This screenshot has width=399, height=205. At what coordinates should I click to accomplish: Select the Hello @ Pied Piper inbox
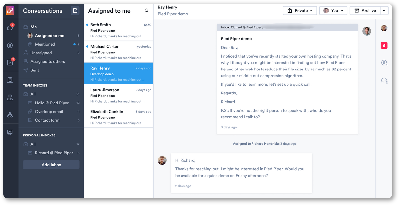[52, 103]
